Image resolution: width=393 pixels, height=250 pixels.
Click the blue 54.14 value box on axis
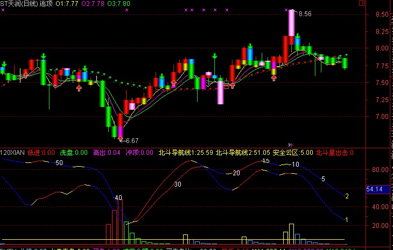pyautogui.click(x=374, y=189)
